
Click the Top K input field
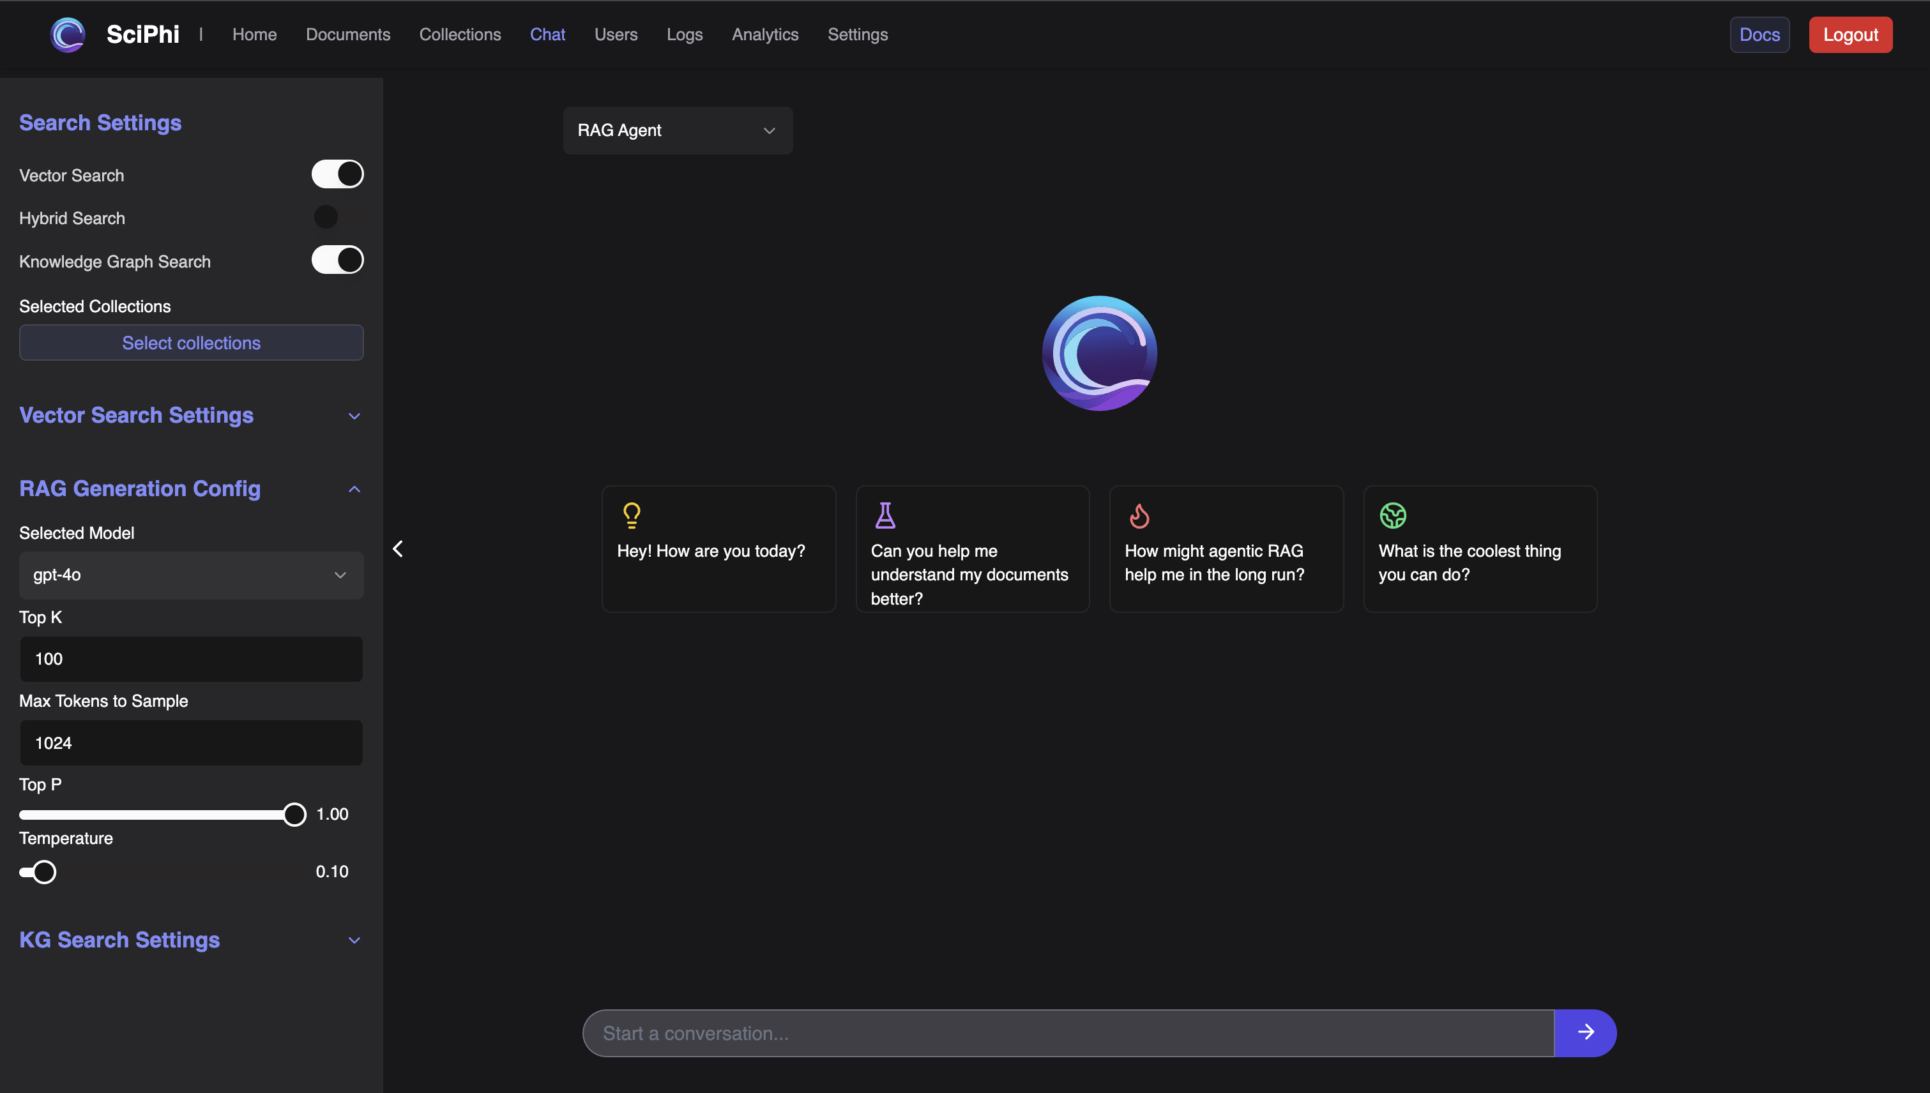(191, 659)
